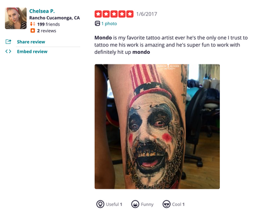Click the friends count icon
This screenshot has height=217, width=261.
coord(33,24)
